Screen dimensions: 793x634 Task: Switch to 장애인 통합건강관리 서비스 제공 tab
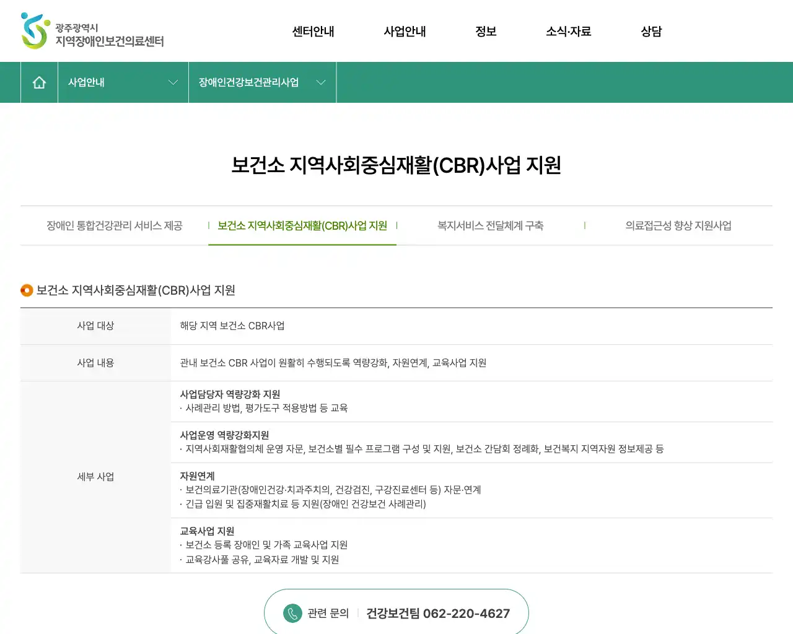(x=115, y=226)
